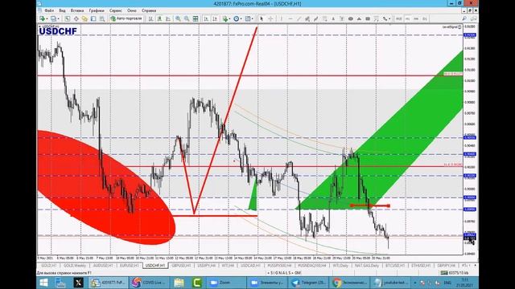Switch chart to line chart type

pyautogui.click(x=168, y=18)
